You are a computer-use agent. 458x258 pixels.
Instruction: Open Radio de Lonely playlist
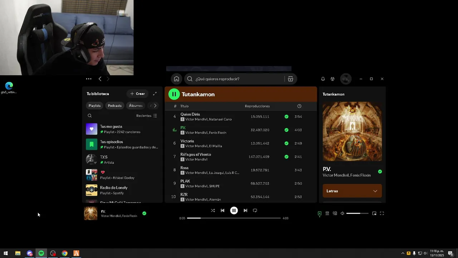pyautogui.click(x=122, y=190)
